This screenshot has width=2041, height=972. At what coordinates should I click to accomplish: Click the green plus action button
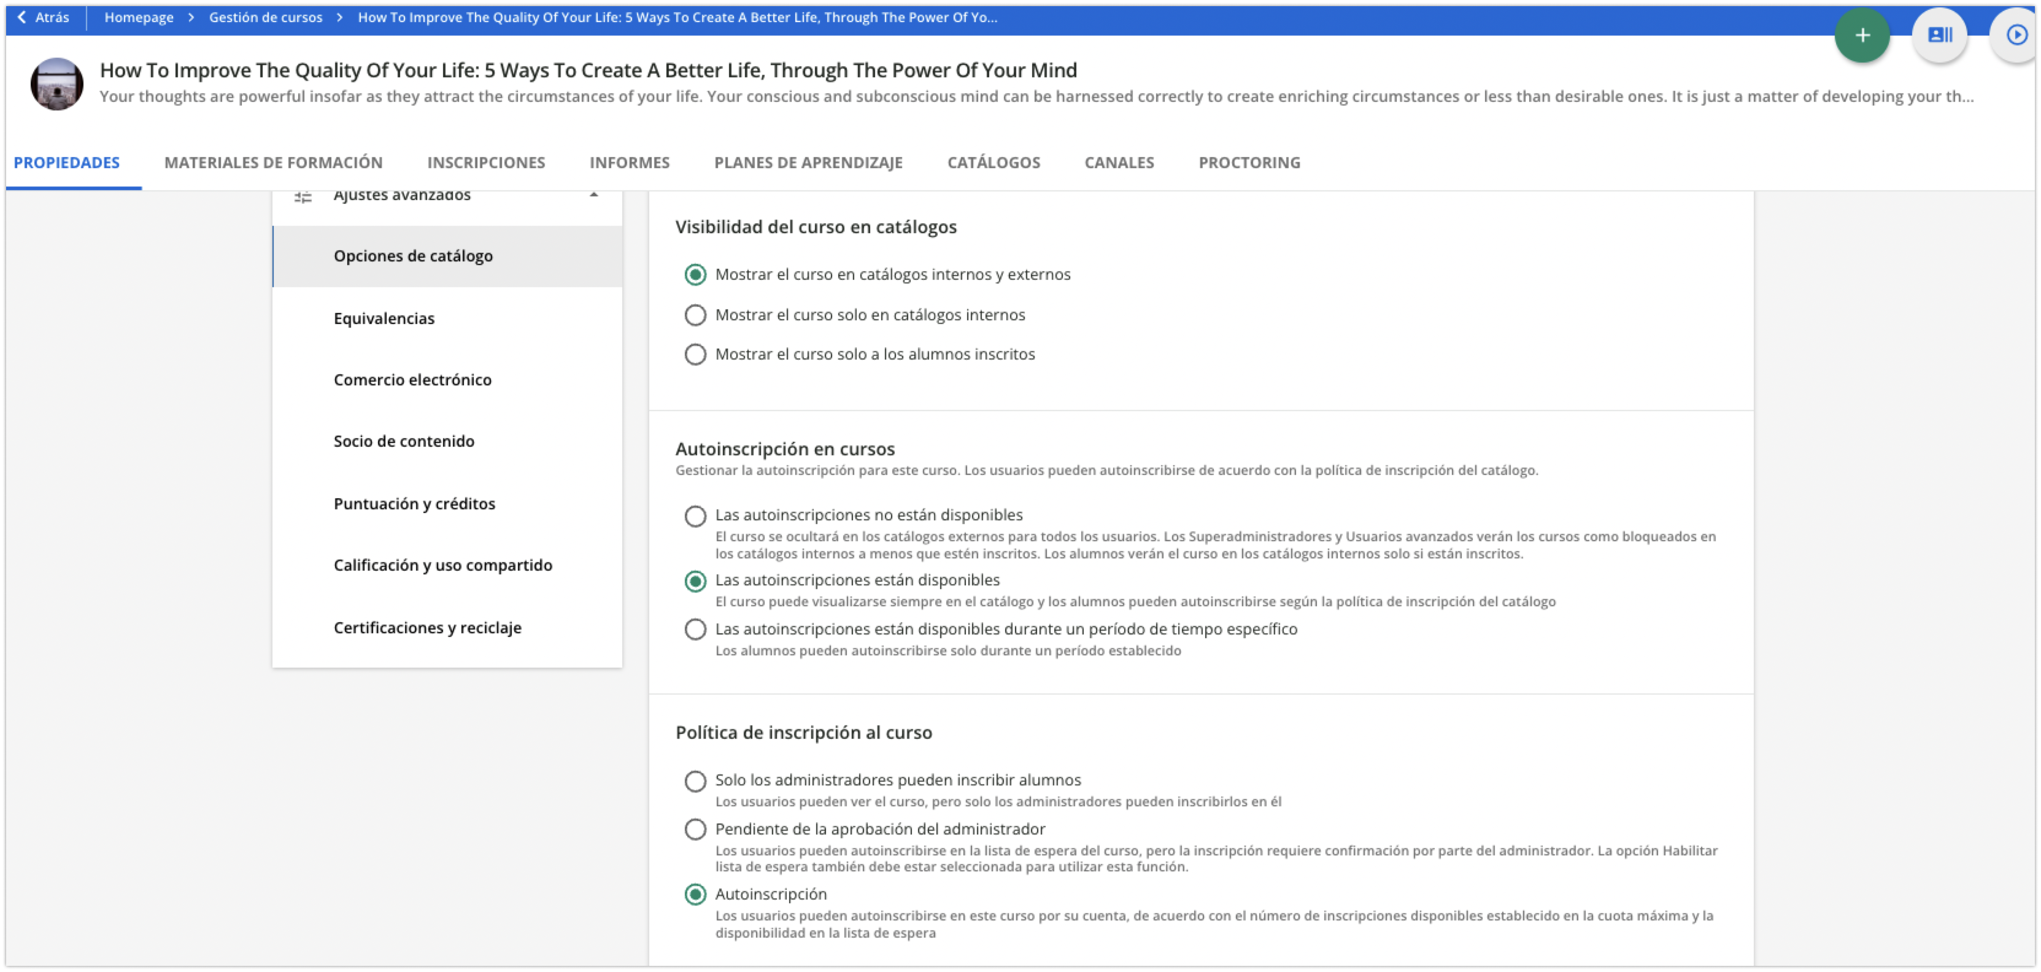pyautogui.click(x=1861, y=36)
